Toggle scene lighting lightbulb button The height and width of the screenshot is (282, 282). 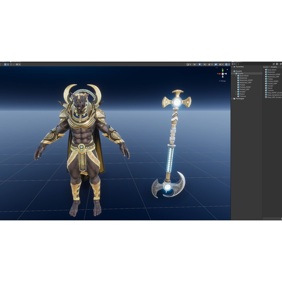[200, 64]
